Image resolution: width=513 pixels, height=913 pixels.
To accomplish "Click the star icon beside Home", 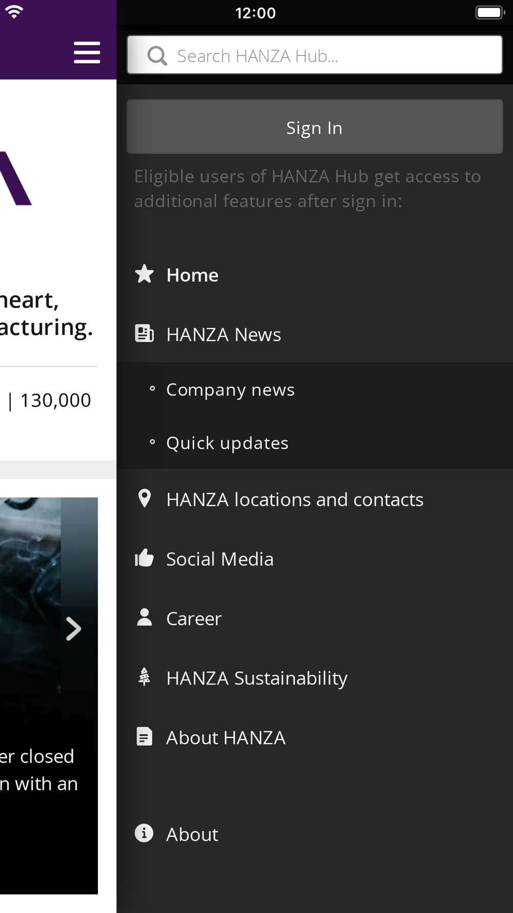I will [144, 274].
